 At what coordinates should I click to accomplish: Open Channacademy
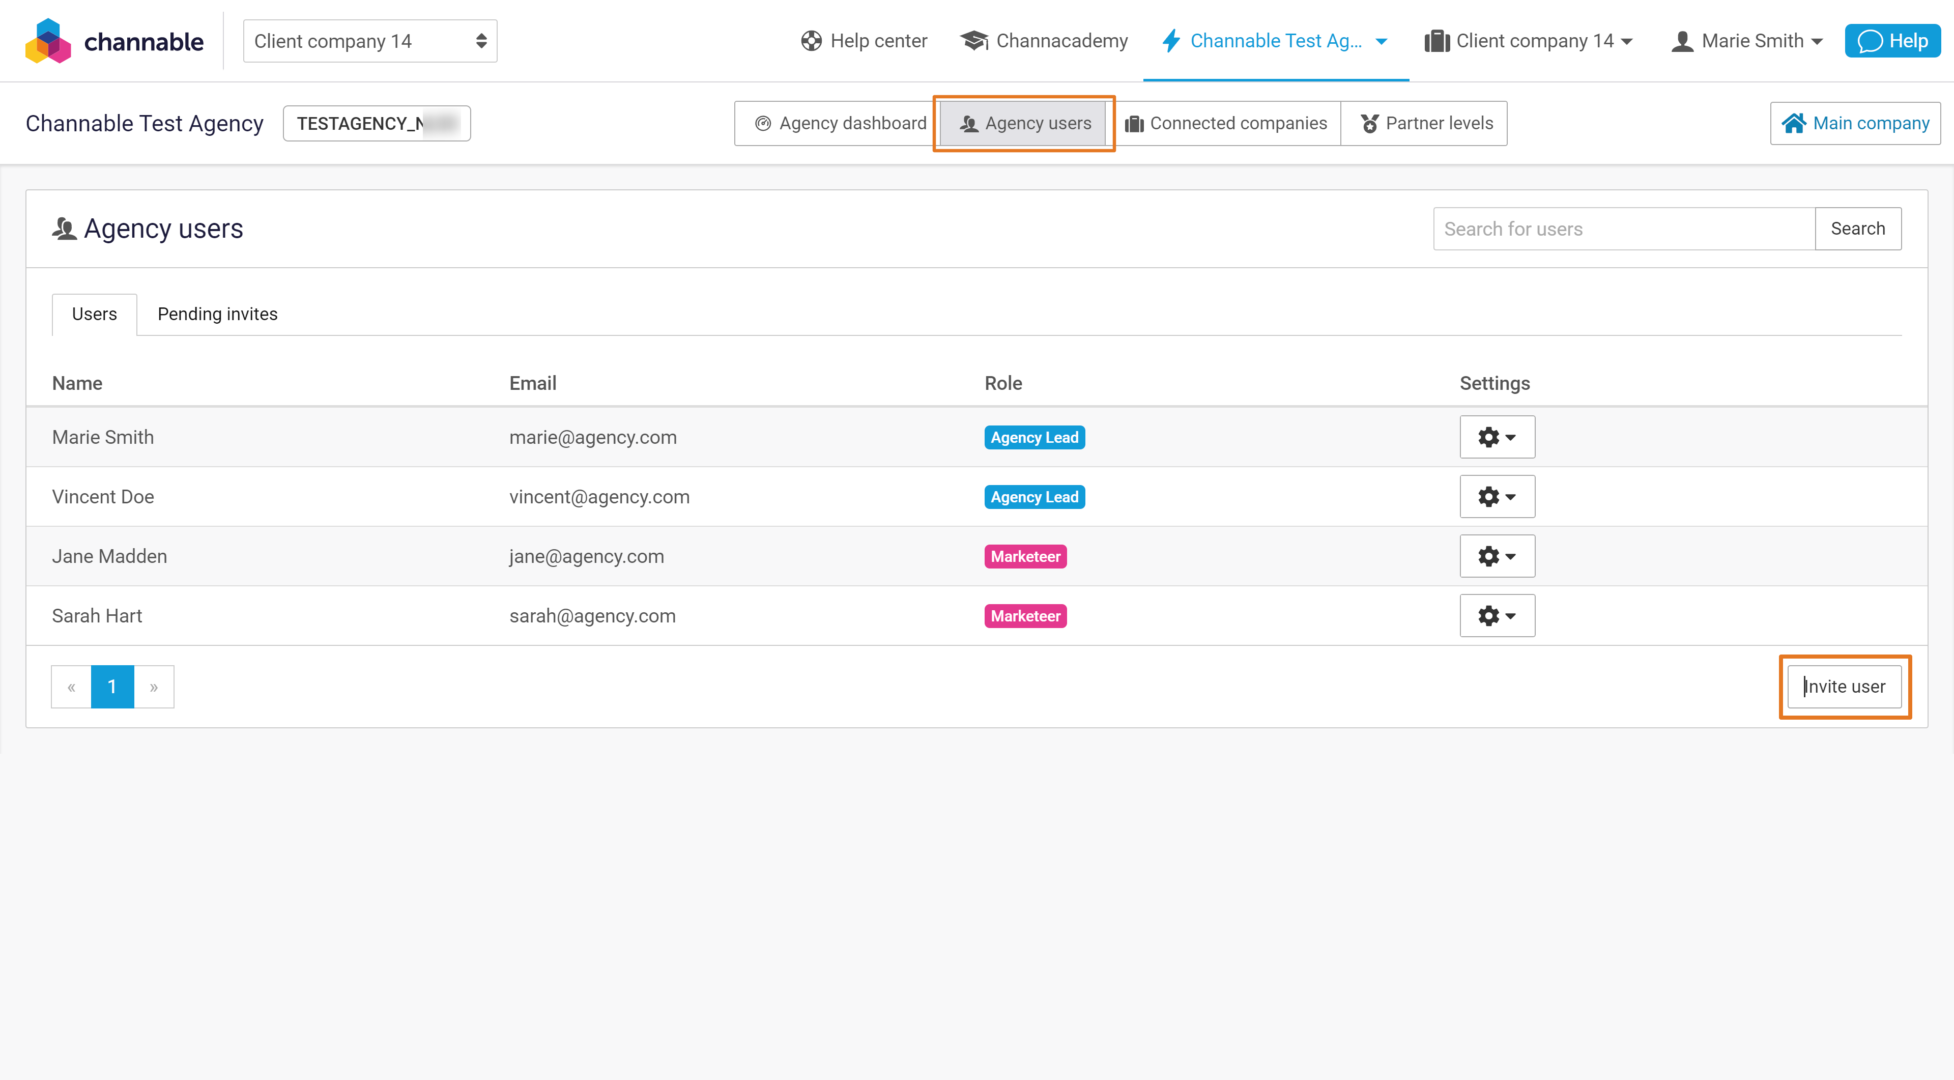point(1044,41)
